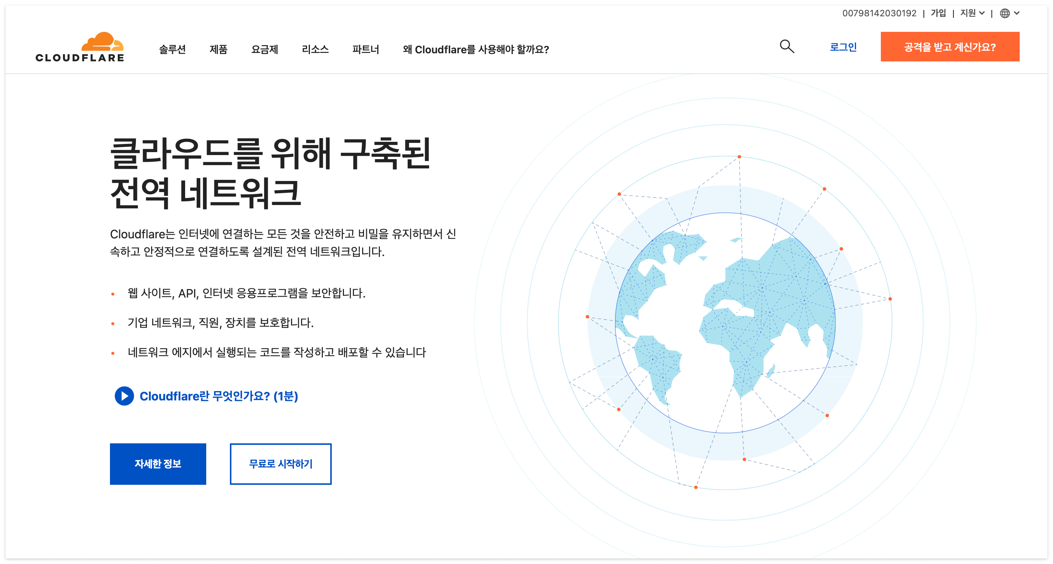This screenshot has width=1053, height=564.
Task: Click bullet '기업 네트워크, 직원, 장치를 보호합니다.'
Action: [220, 322]
